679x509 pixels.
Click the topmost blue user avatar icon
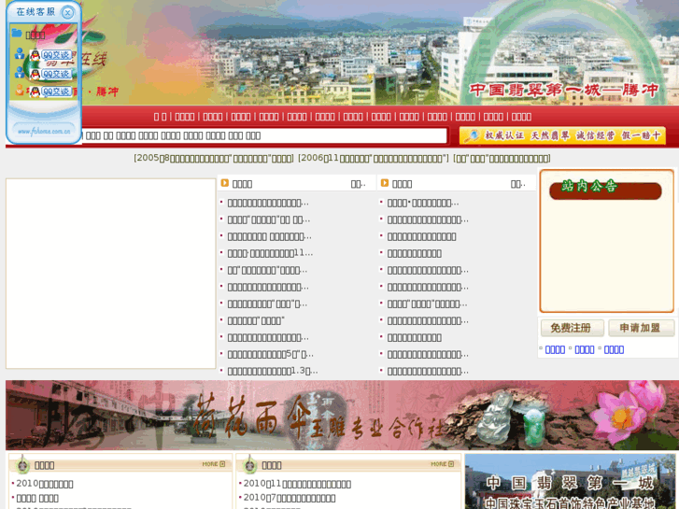20,53
